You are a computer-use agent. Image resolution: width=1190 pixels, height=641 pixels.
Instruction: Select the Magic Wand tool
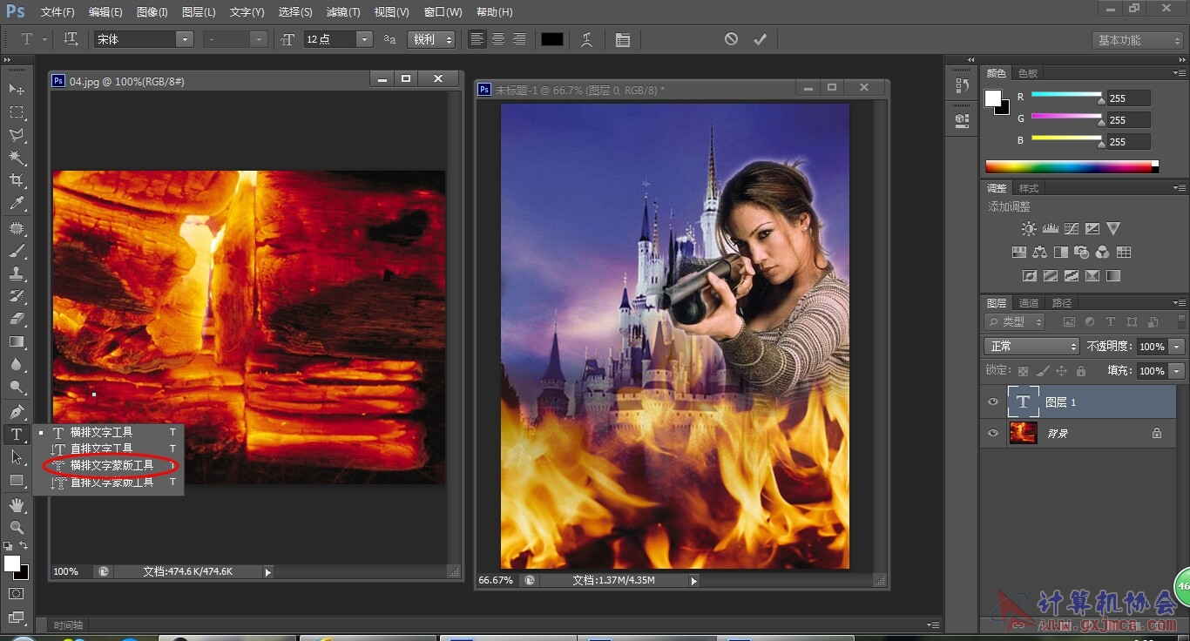click(x=17, y=158)
